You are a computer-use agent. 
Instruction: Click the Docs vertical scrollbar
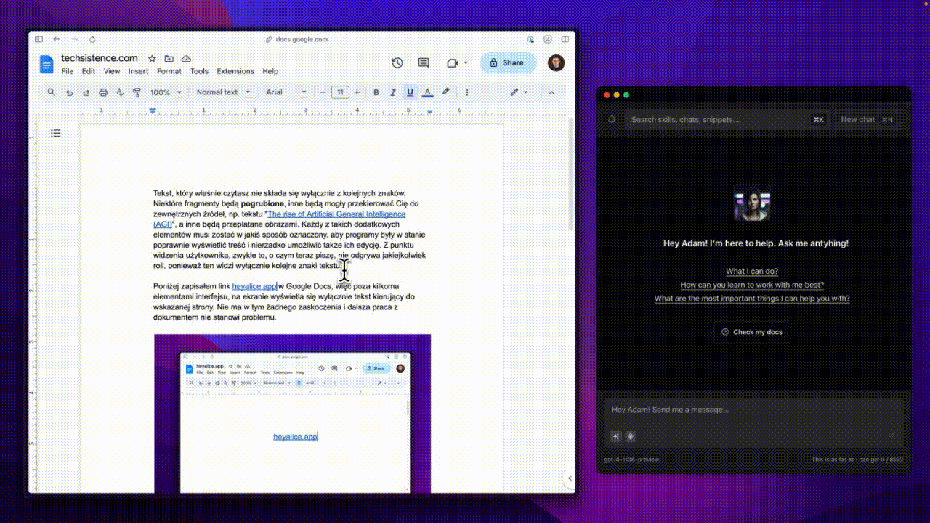(x=573, y=174)
